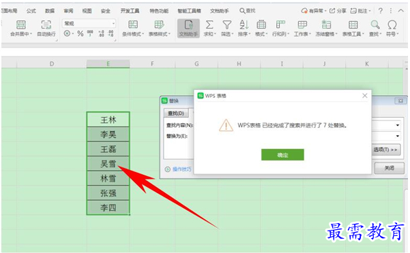Open 表格样式 table styles
The width and height of the screenshot is (410, 253).
pyautogui.click(x=159, y=28)
